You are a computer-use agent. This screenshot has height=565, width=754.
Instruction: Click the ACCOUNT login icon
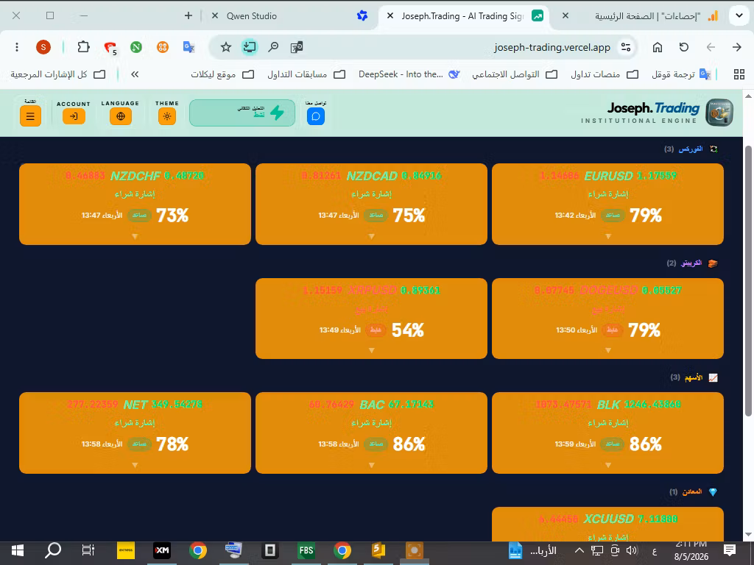click(74, 116)
